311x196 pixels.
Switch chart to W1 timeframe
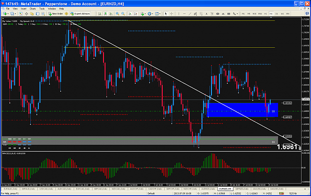(x=282, y=14)
